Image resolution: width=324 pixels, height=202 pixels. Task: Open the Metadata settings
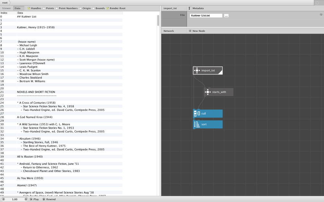(x=196, y=8)
